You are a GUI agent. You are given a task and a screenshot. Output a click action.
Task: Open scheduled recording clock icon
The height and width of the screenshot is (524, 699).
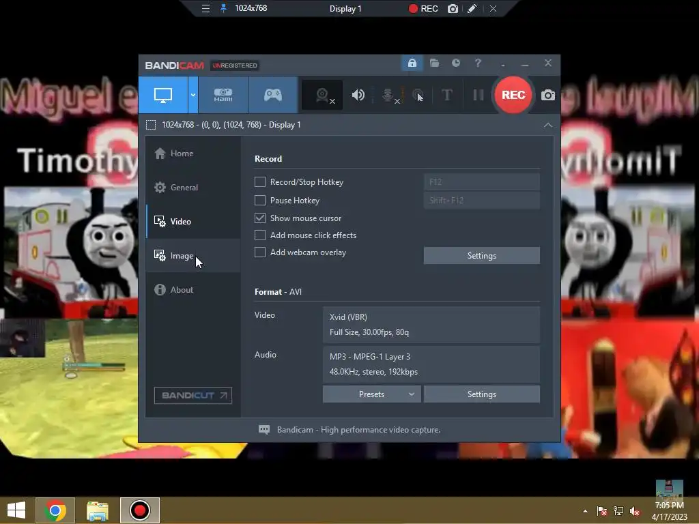coord(455,63)
